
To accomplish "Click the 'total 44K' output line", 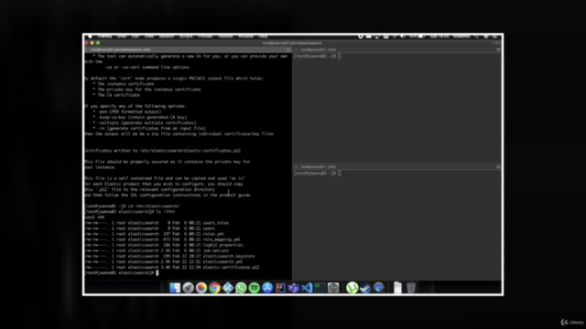I will 95,218.
